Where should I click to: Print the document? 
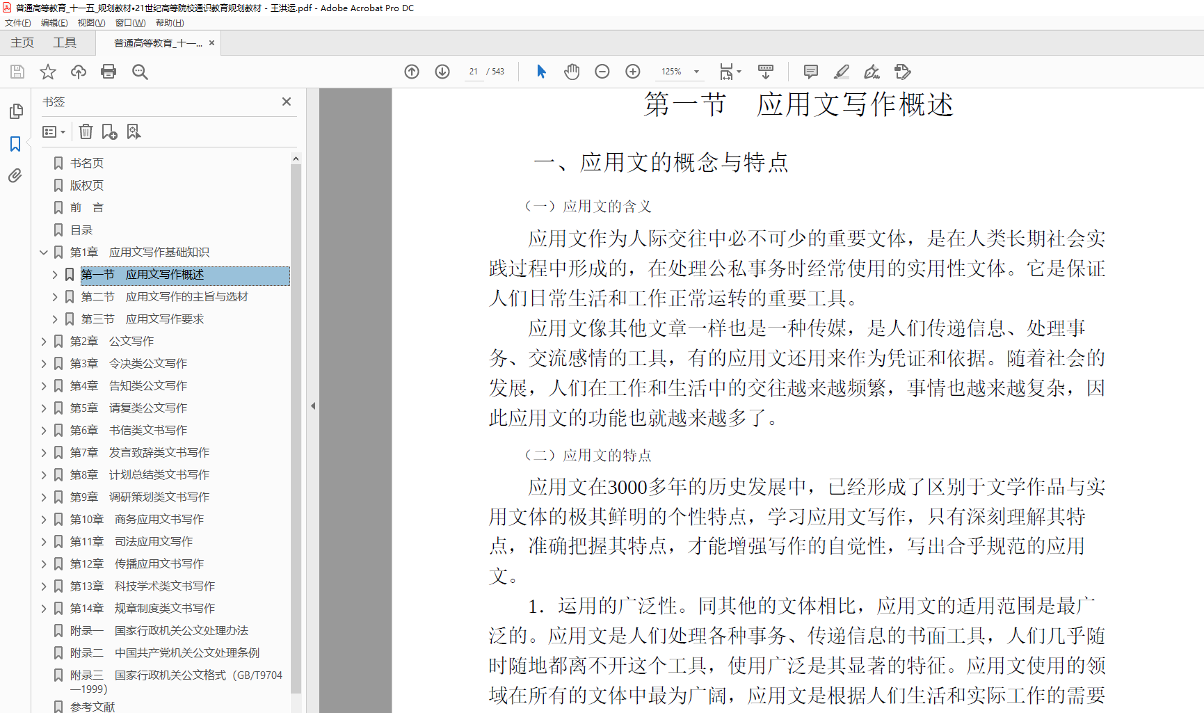tap(108, 72)
